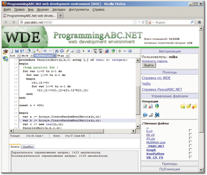Click the eraser icon in toolbar
Viewport: 207px width, 175px height.
pyautogui.click(x=72, y=51)
